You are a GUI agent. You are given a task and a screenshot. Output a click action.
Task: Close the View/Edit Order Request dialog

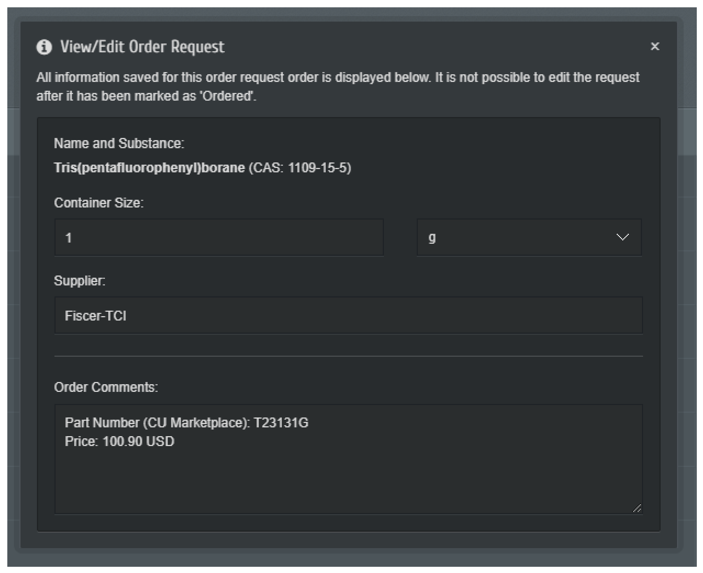pyautogui.click(x=655, y=46)
